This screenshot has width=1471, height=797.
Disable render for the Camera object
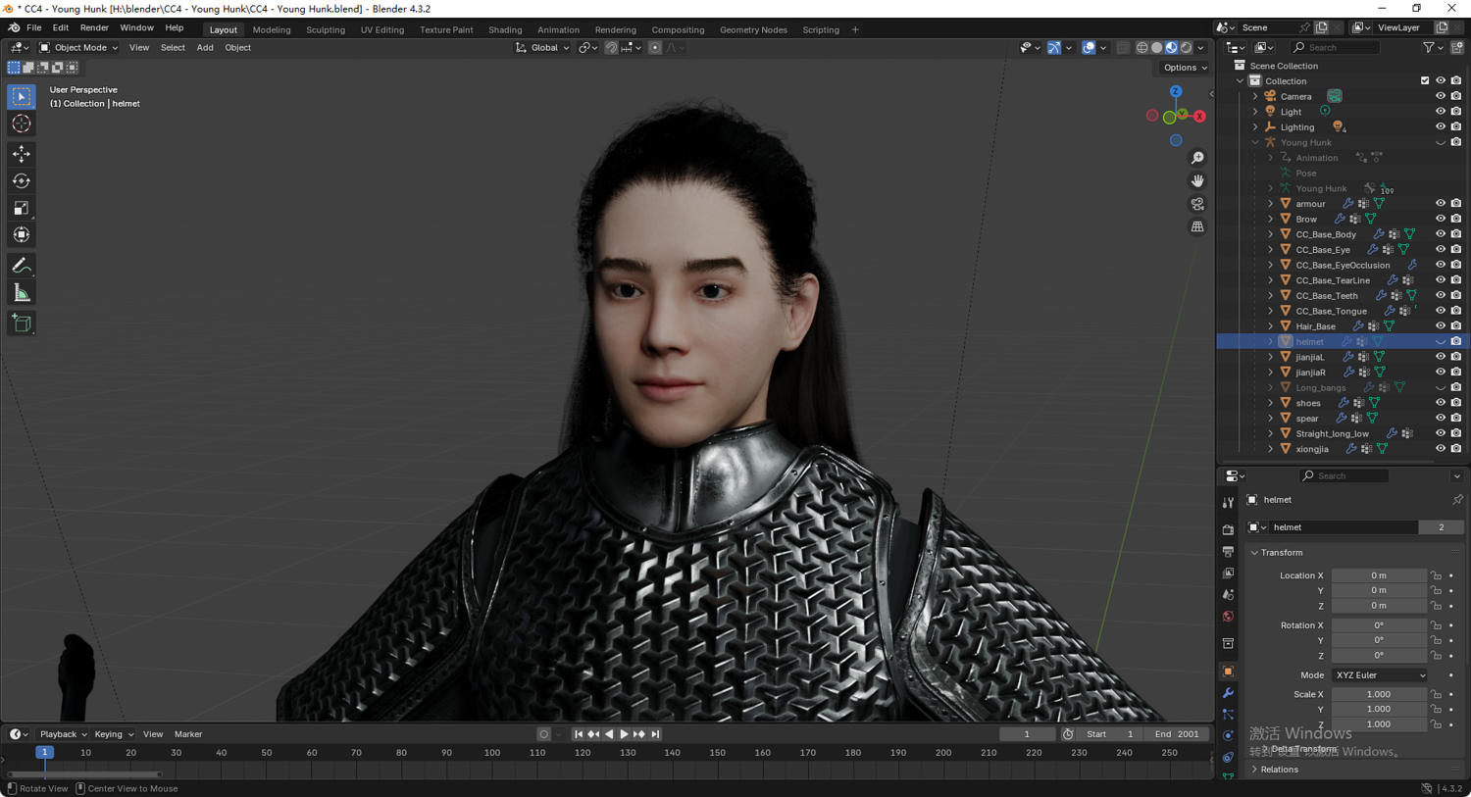pos(1456,96)
